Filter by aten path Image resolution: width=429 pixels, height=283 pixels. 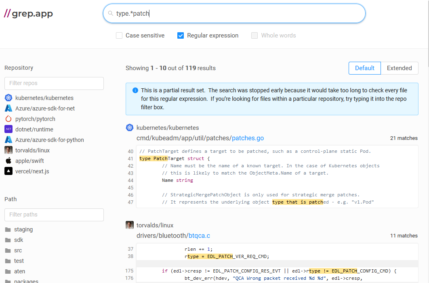click(x=20, y=271)
